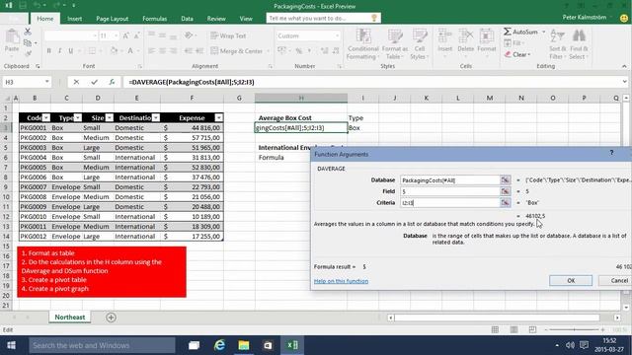This screenshot has height=355, width=632.
Task: Open the Page Layout ribbon tab
Action: tap(112, 19)
